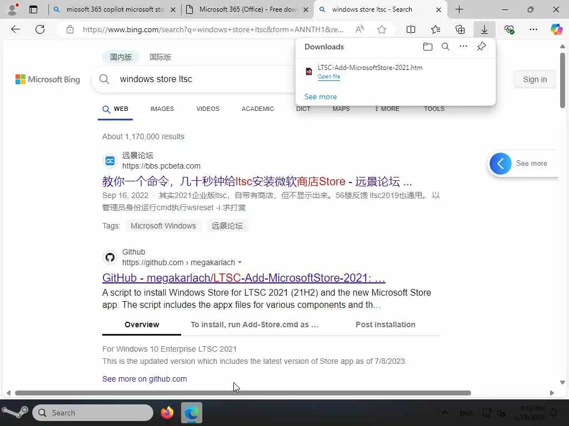Switch to miosoft 365 copilot tab
This screenshot has width=569, height=426.
pos(115,9)
